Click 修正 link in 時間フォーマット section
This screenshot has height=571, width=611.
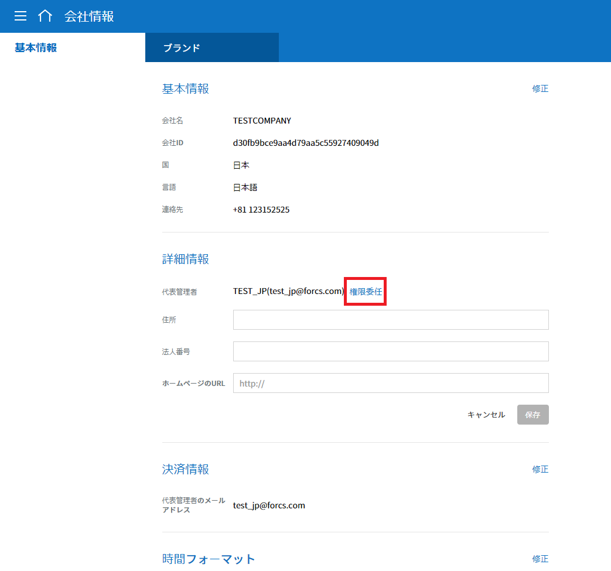(540, 559)
